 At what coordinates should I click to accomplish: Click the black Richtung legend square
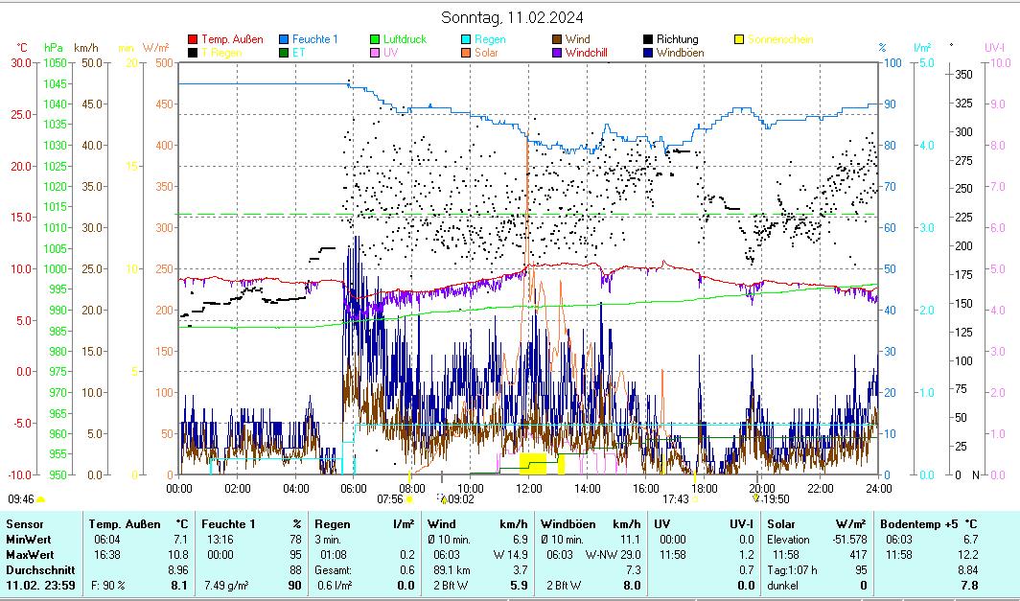[649, 39]
